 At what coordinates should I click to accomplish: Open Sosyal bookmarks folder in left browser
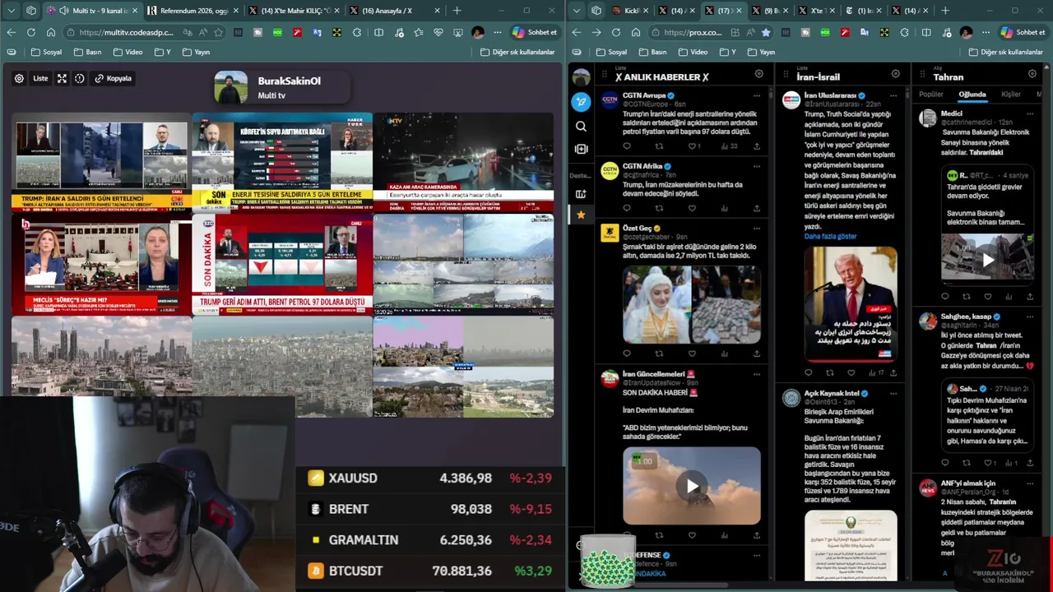(x=46, y=52)
